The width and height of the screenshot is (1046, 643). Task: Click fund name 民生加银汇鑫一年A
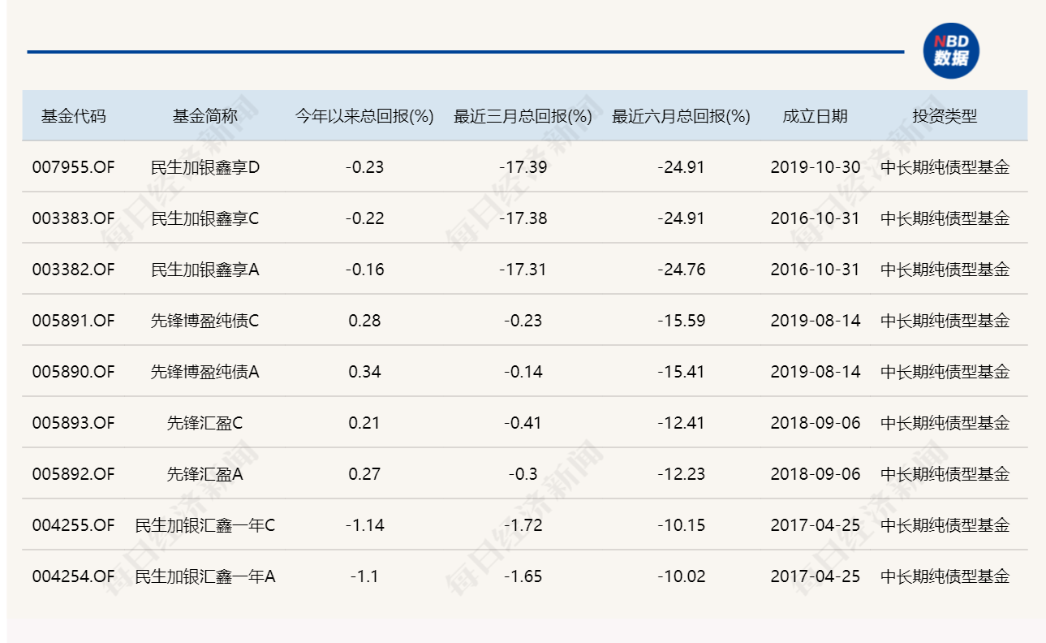point(205,576)
